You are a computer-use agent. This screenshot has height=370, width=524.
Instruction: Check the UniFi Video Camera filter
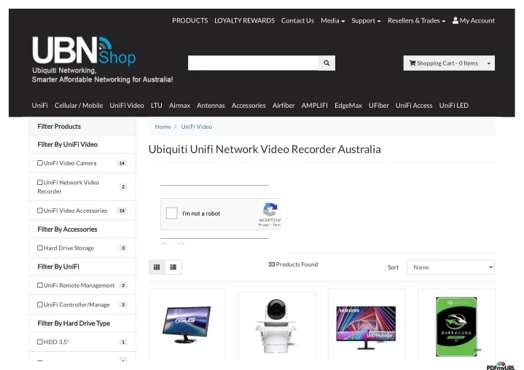tap(40, 163)
